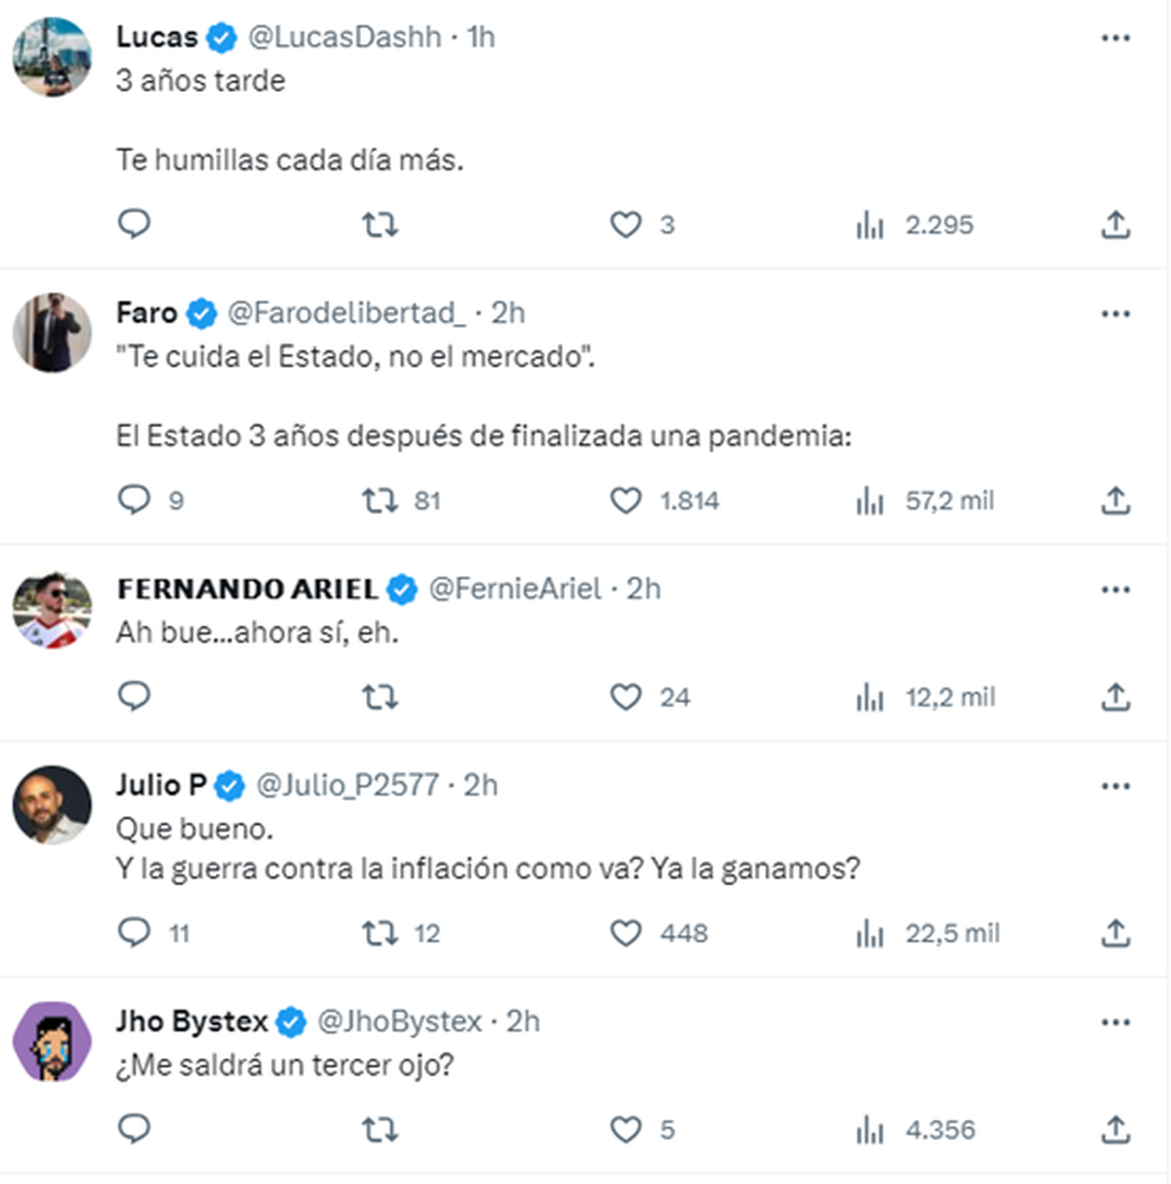
Task: Repost Jho Bystex's tweet
Action: coord(380,1129)
